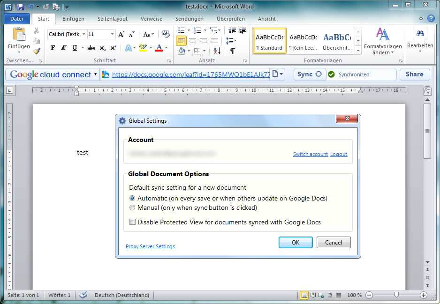Toggle strikethrough formatting
440x304 pixels.
click(91, 48)
